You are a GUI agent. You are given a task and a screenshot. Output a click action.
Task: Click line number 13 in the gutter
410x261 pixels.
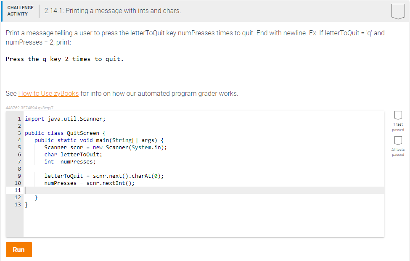point(17,204)
